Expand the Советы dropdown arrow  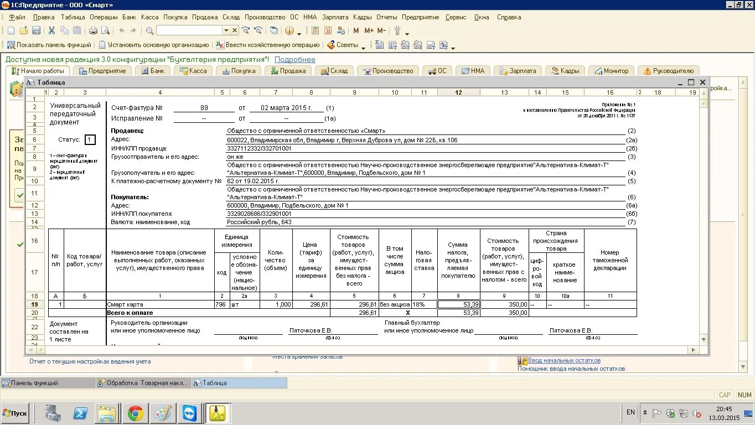[x=363, y=48]
